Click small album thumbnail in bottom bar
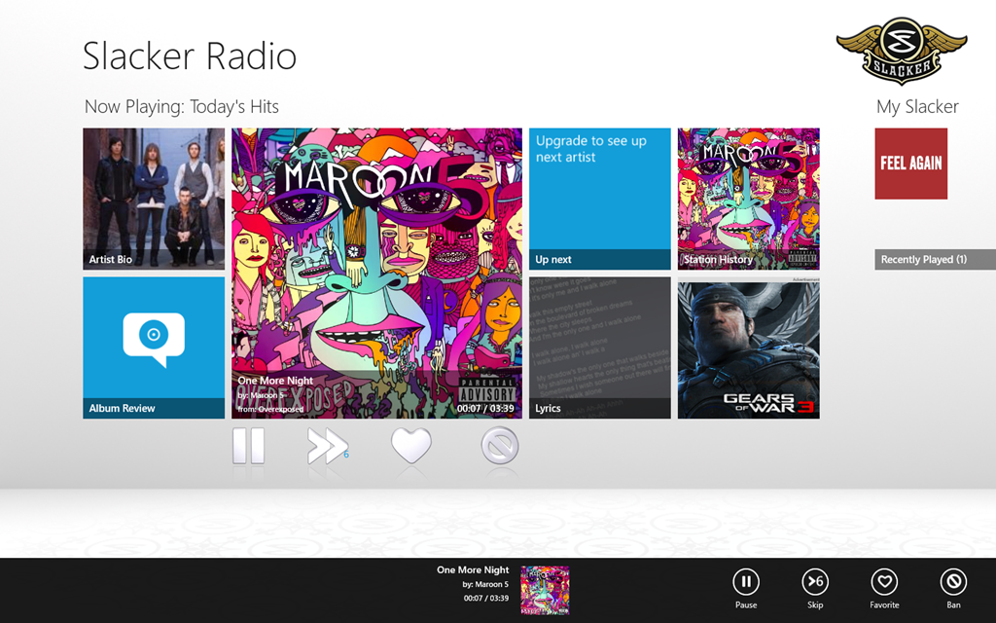 point(545,591)
